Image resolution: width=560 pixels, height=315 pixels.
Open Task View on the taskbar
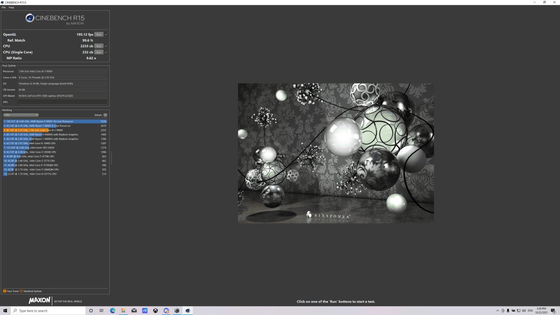[102, 310]
